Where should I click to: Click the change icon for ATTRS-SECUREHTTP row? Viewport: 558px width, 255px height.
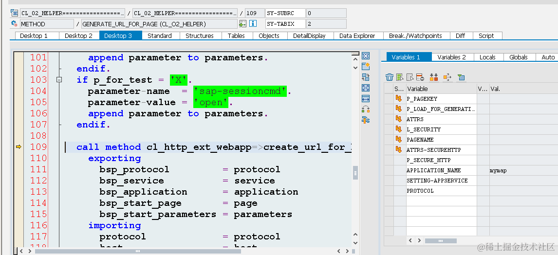399,150
